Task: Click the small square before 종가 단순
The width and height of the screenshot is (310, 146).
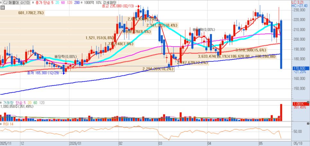Action: (x=33, y=3)
